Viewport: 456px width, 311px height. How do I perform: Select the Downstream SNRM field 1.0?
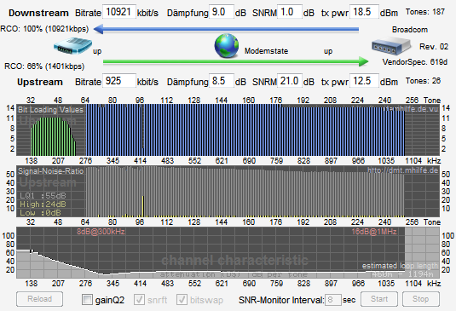pos(290,12)
